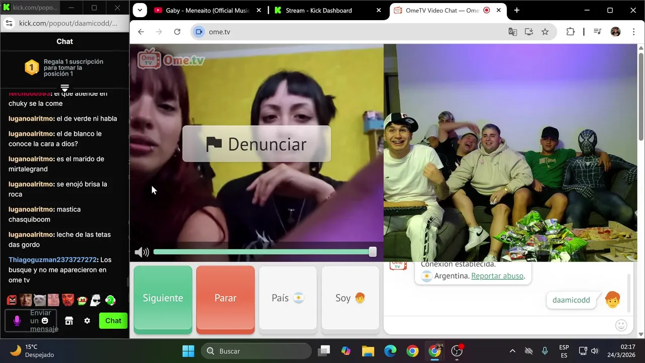Click the daamicodd chat bubble
The height and width of the screenshot is (363, 645).
pyautogui.click(x=571, y=300)
